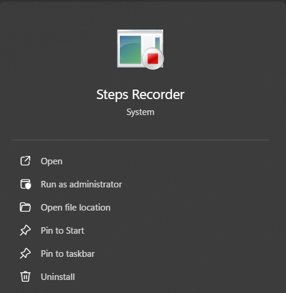Click the external-link arrow icon beside Open
The image size is (286, 293).
[x=26, y=161]
